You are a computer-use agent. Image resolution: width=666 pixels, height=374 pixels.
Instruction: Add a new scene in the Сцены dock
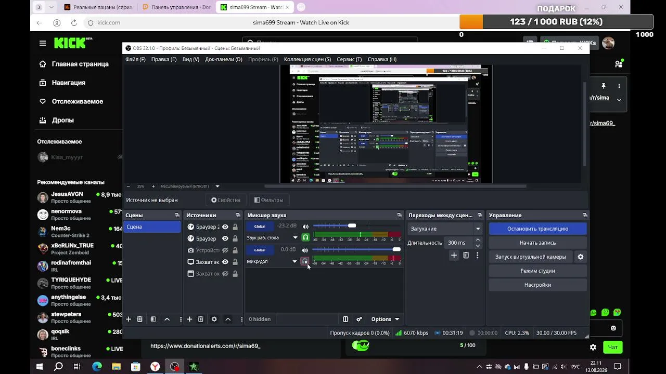(129, 319)
